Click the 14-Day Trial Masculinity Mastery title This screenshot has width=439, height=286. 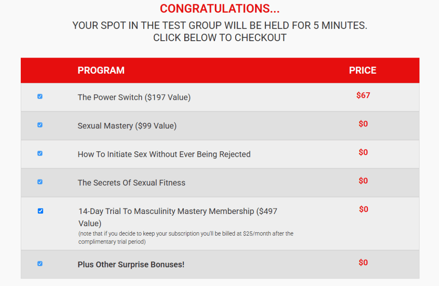point(178,211)
